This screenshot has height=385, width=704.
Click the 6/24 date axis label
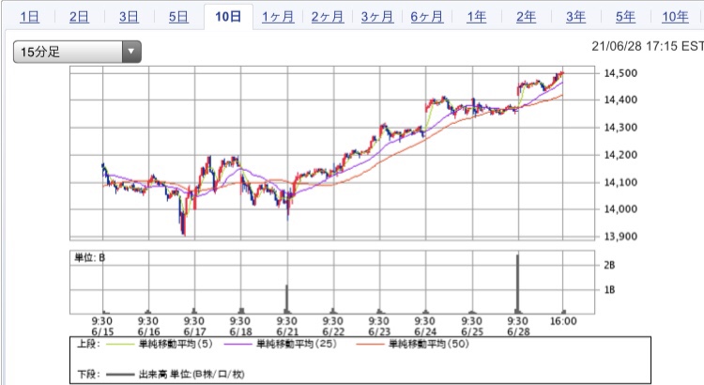pyautogui.click(x=425, y=332)
